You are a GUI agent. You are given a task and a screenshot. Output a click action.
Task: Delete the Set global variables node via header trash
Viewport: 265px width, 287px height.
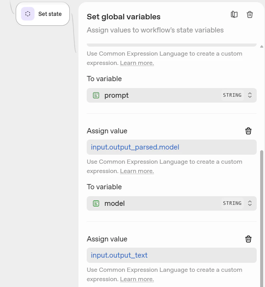(249, 15)
